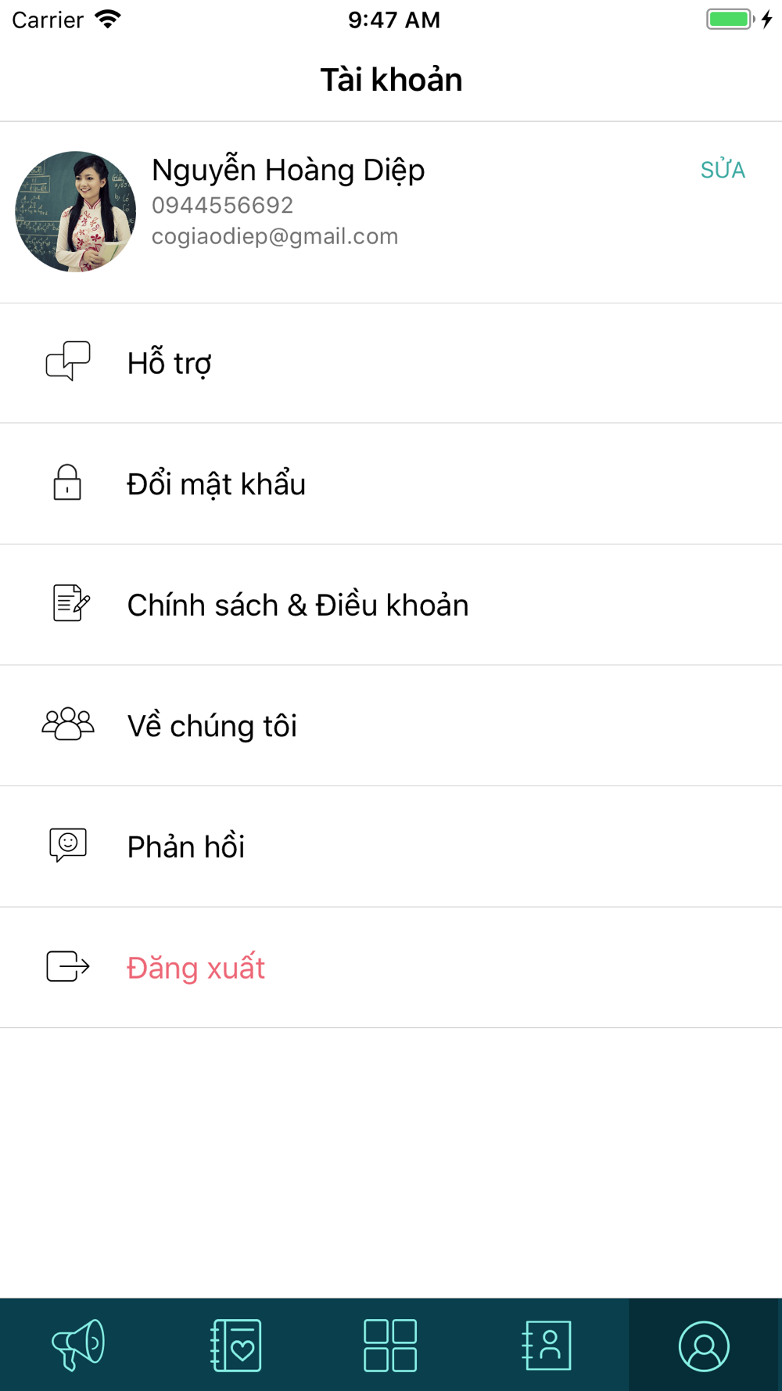Screen dimensions: 782x1391
Task: Open the announcements megaphone tab
Action: coord(78,1345)
